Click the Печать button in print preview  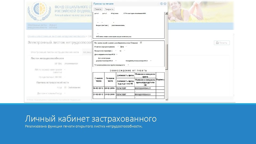tap(98, 9)
